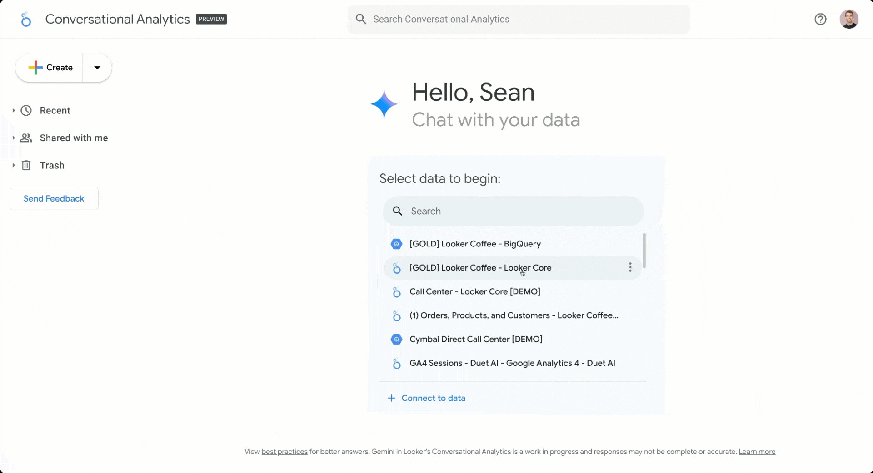Click the Send Feedback button
873x473 pixels.
54,198
